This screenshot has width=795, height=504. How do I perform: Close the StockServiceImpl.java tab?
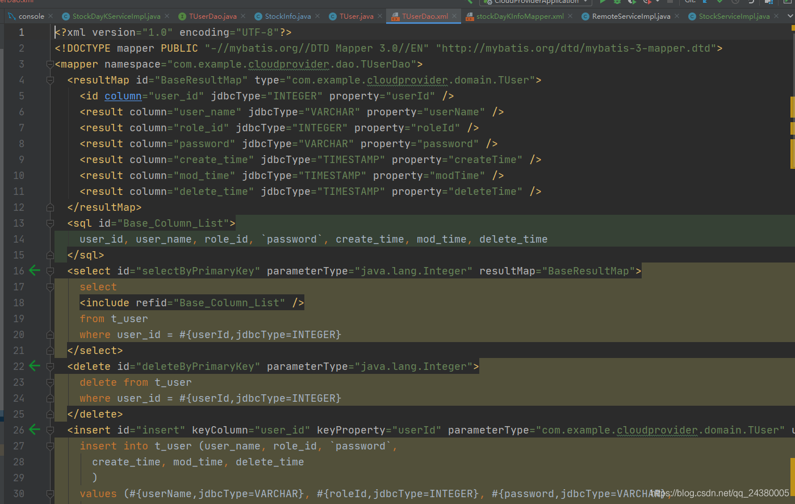point(776,16)
